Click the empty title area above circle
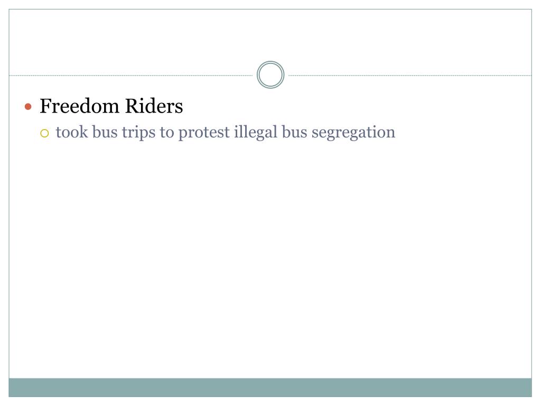Screen dimensions: 541x406 270,34
